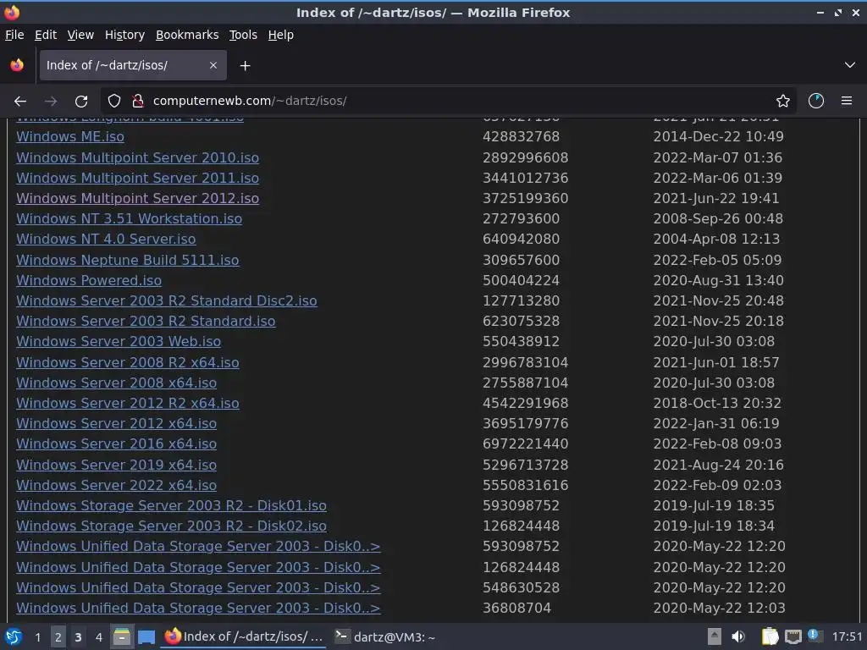Open the Tools menu

(x=243, y=35)
